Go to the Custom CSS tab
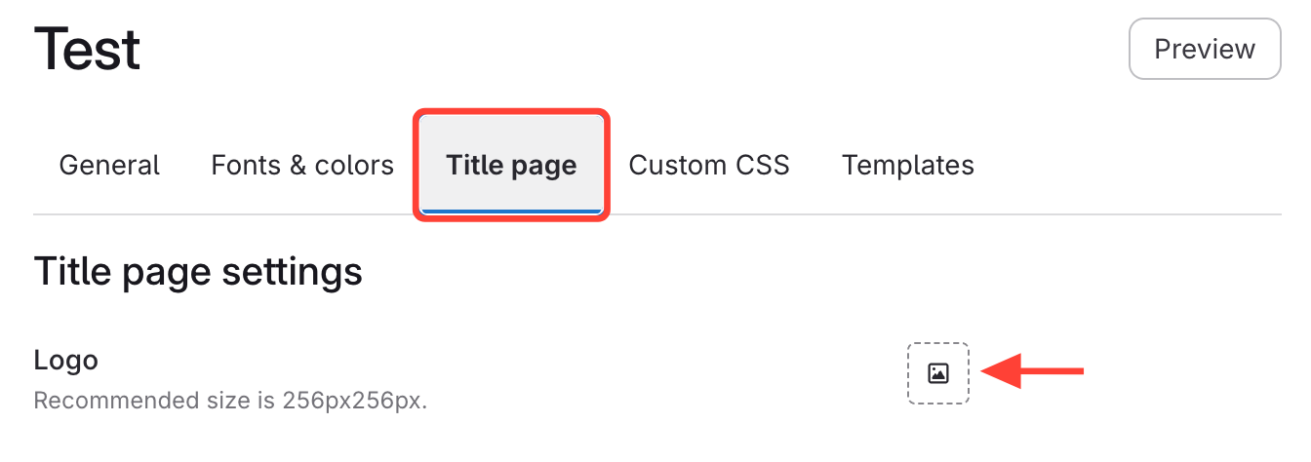This screenshot has height=462, width=1311. [709, 165]
